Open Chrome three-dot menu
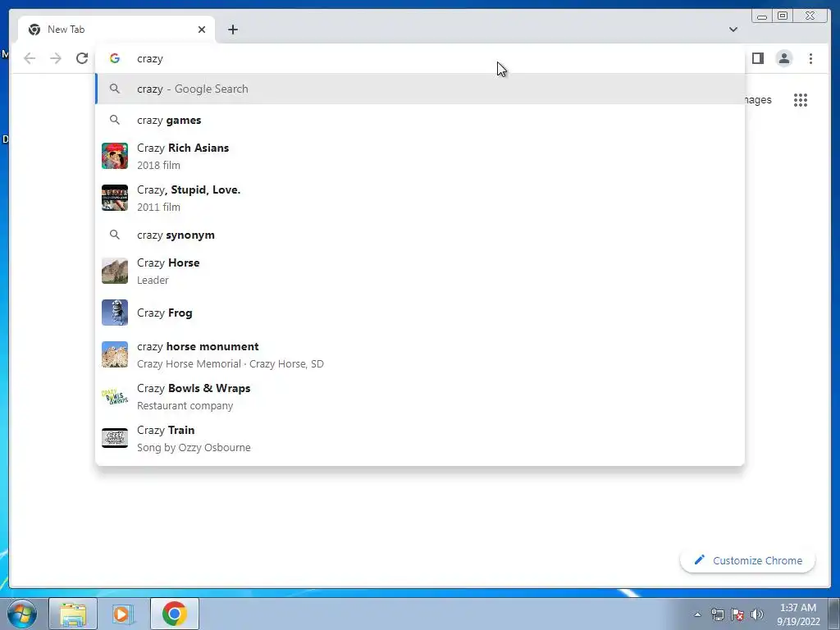This screenshot has height=630, width=840. 810,58
